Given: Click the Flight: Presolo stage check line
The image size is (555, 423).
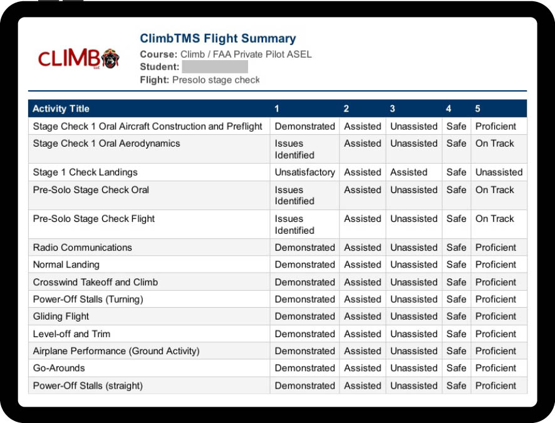Looking at the screenshot, I should [x=200, y=80].
